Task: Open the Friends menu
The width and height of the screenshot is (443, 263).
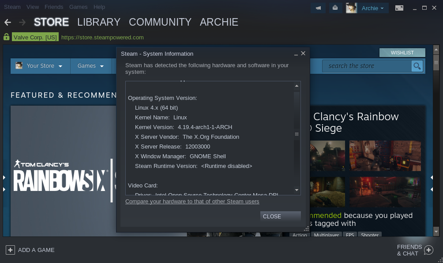Action: click(x=54, y=7)
